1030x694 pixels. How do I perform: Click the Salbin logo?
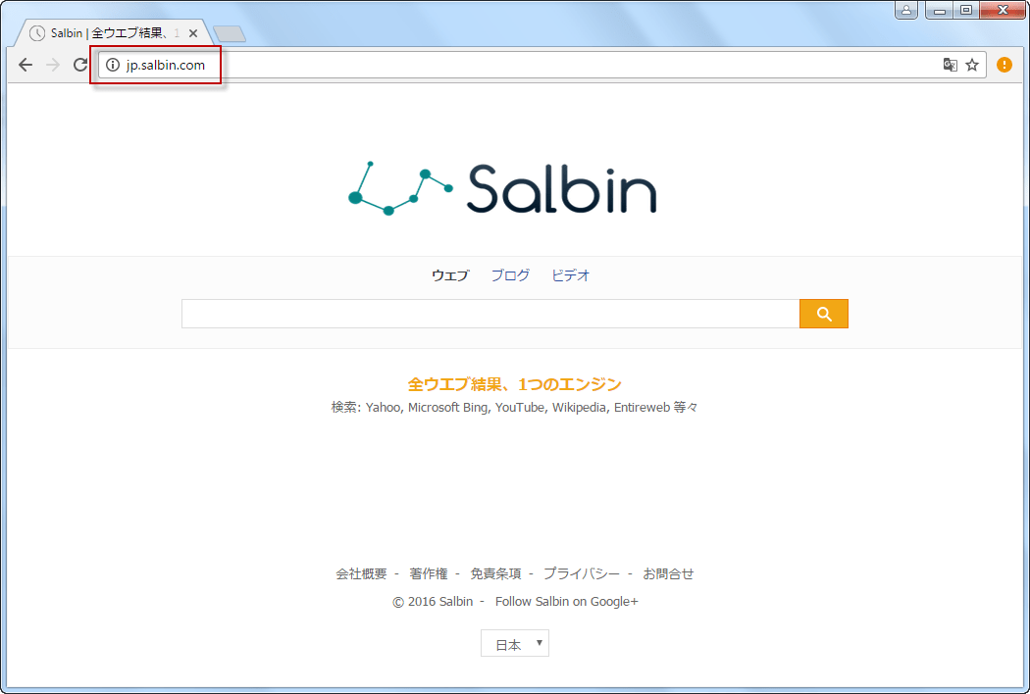[x=502, y=189]
